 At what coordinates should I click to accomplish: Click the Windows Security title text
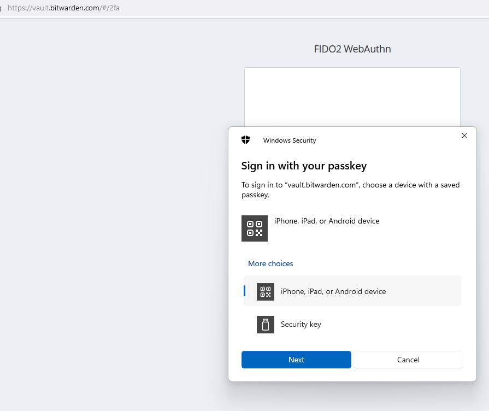click(290, 140)
